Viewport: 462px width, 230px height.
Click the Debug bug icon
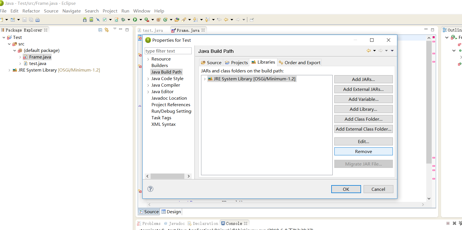(123, 20)
